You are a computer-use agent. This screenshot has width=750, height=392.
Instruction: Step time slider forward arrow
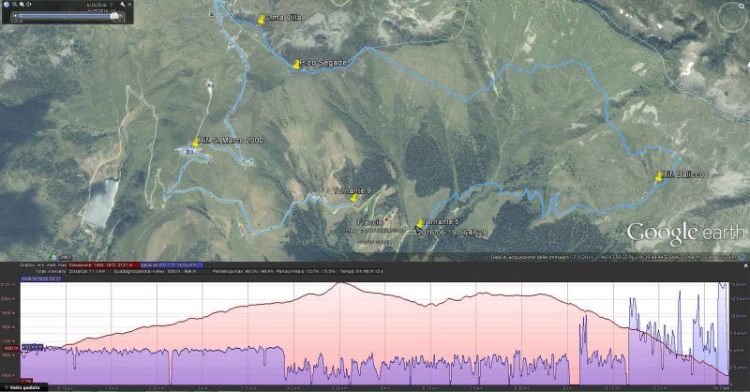(x=122, y=16)
